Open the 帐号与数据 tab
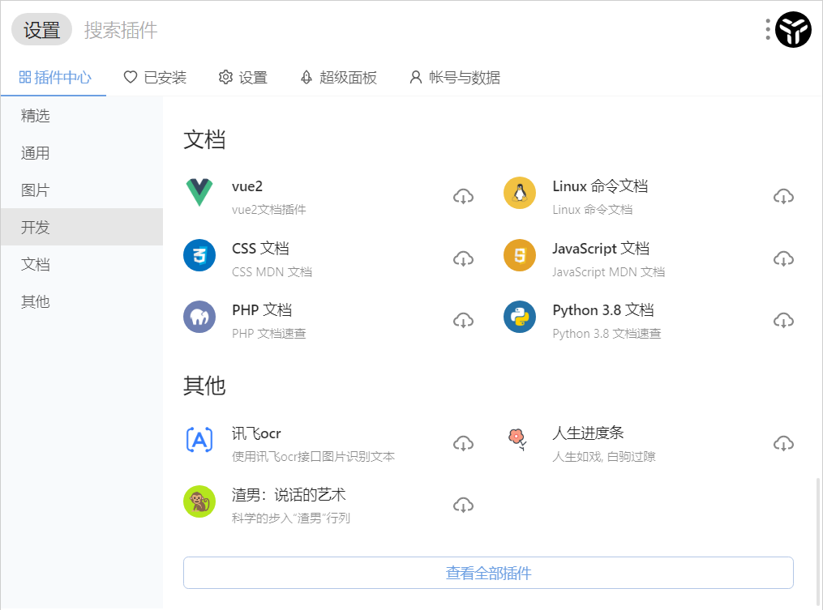The width and height of the screenshot is (823, 610). [455, 78]
